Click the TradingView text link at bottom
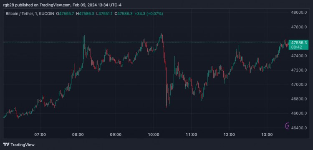Viewport: 313px width, 150px height. [x=23, y=145]
